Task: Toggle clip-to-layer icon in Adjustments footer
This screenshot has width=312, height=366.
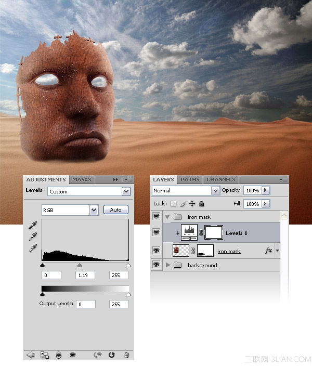Action: click(59, 355)
